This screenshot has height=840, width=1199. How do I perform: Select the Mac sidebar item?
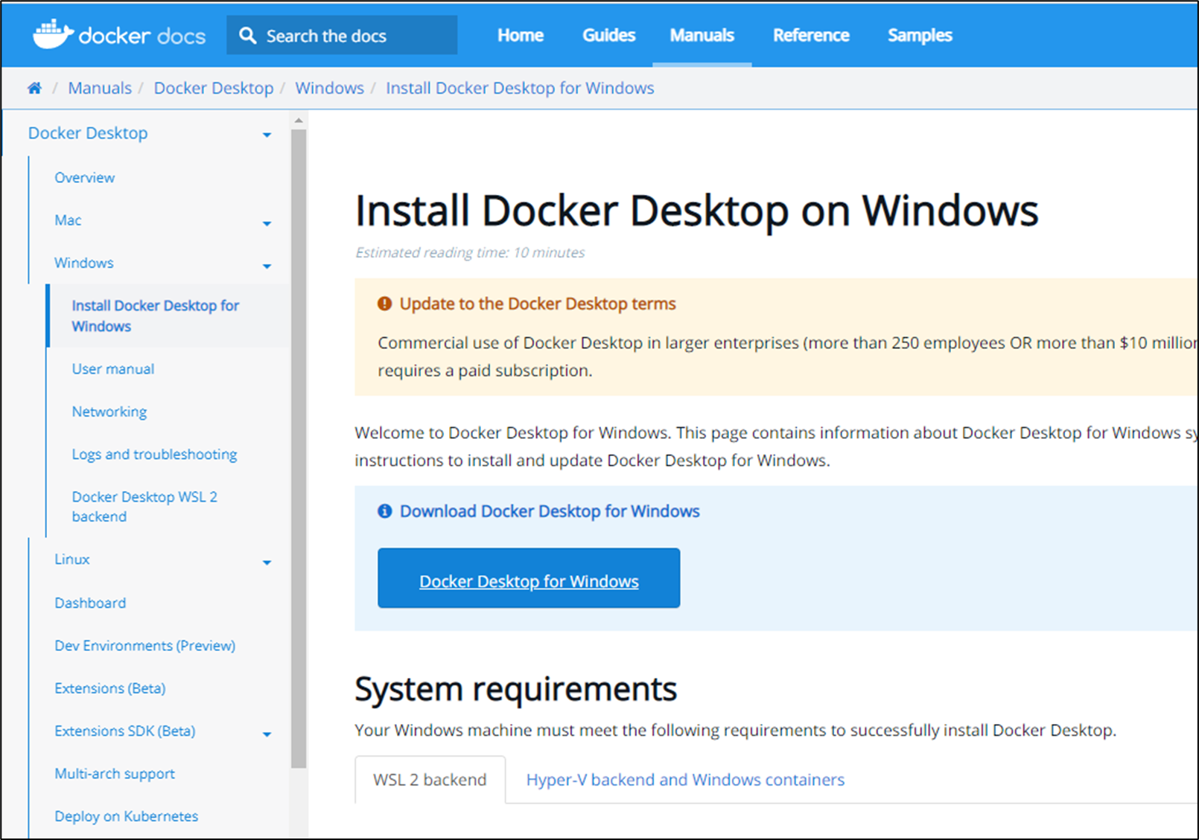tap(68, 220)
